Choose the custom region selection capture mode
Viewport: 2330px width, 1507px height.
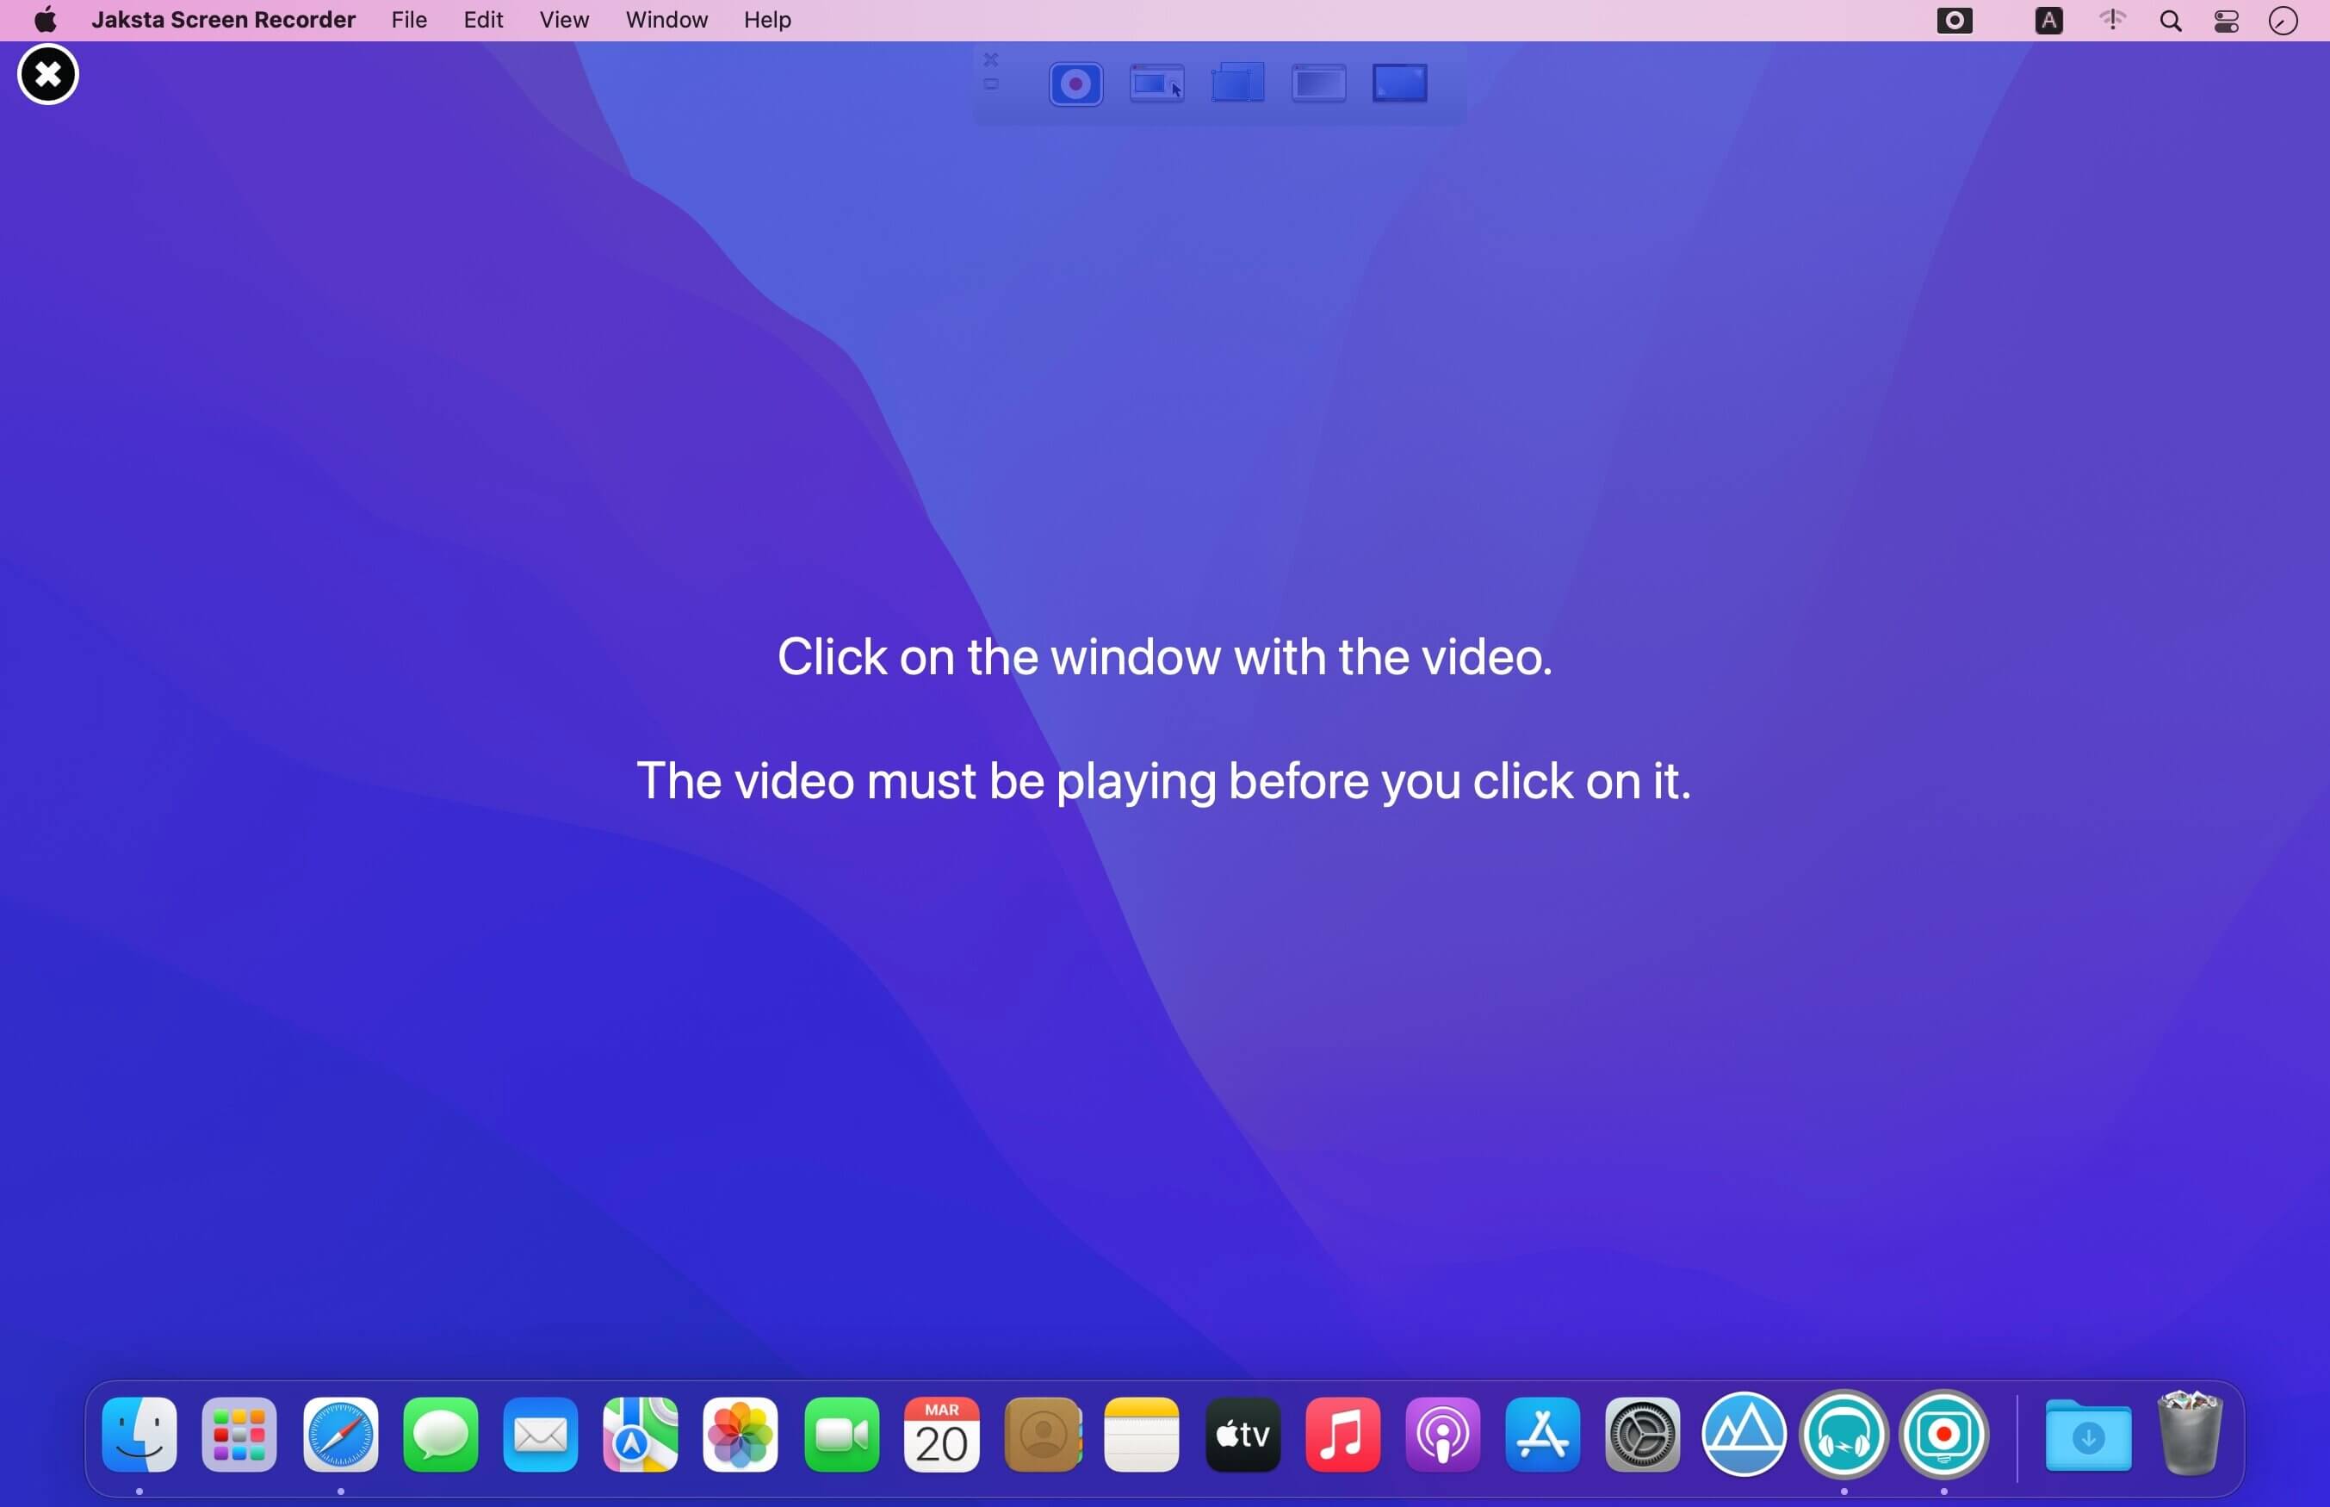[x=1237, y=84]
